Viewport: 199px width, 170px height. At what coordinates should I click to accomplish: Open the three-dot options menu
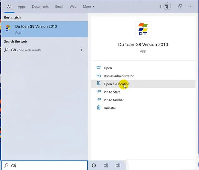[x=190, y=6]
